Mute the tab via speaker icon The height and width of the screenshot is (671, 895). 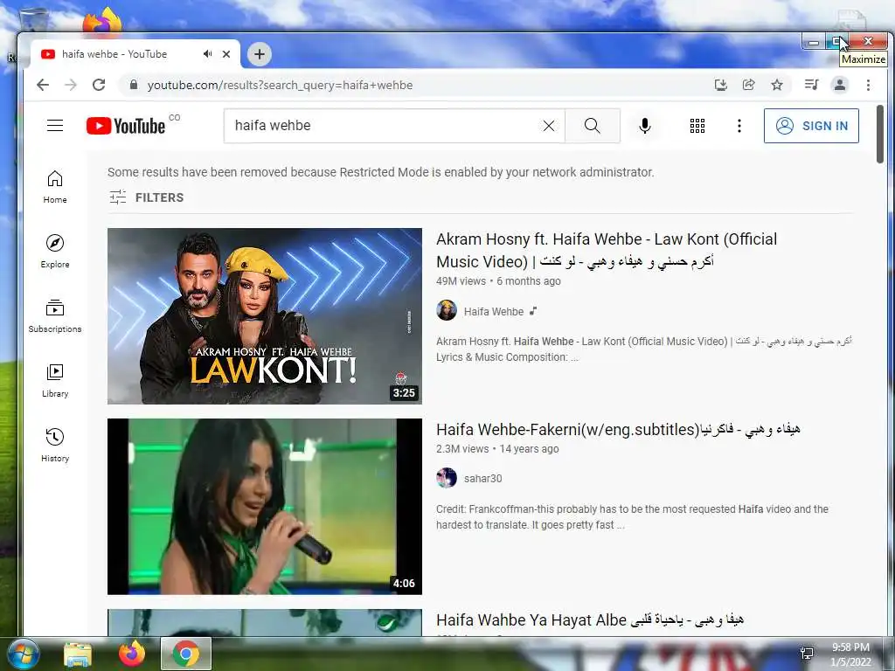(207, 54)
